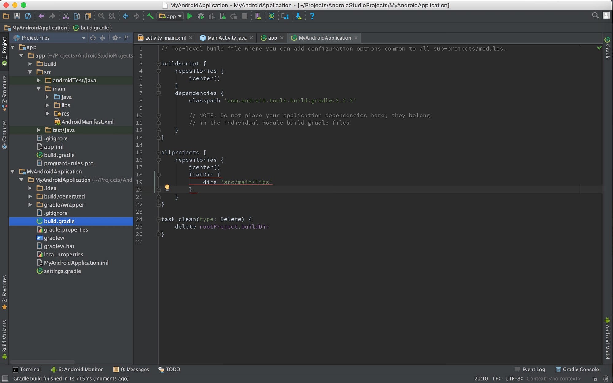Open the app run configuration dropdown
Viewport: 613px width, 383px height.
(170, 16)
